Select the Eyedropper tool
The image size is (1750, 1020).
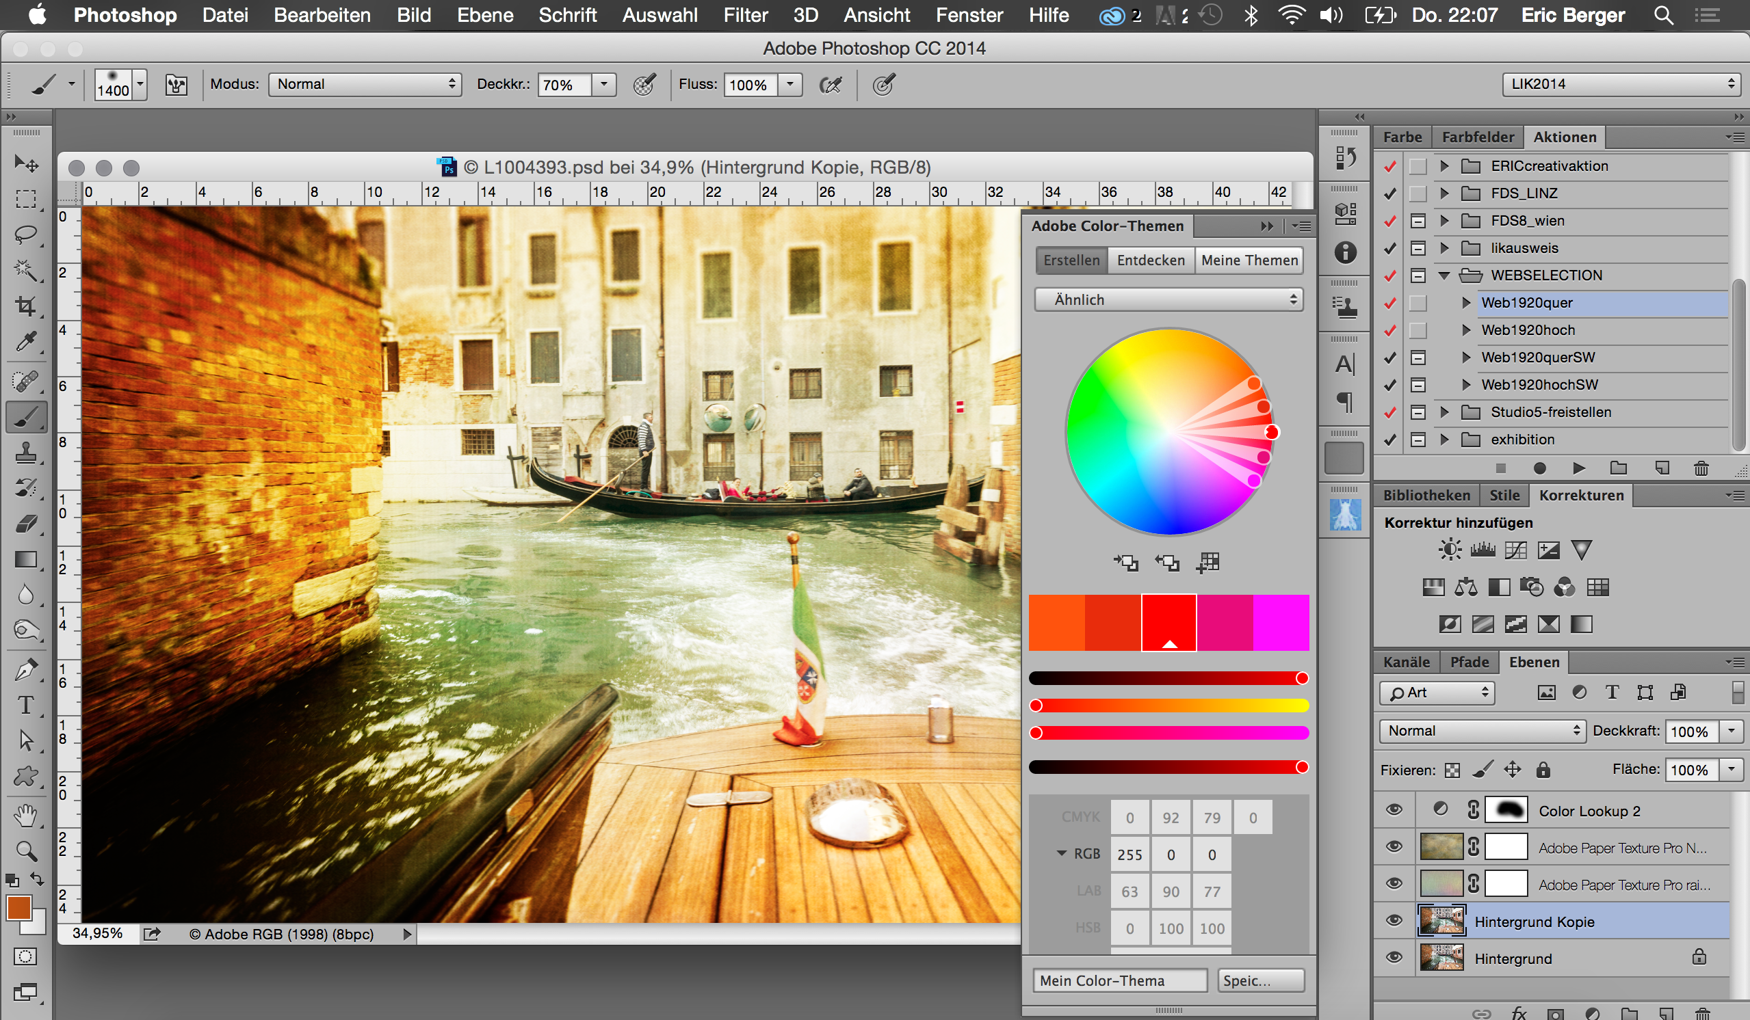tap(26, 342)
